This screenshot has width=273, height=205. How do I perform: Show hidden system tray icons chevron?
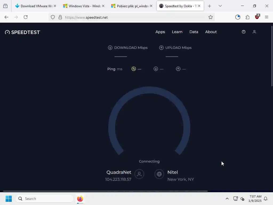click(227, 199)
